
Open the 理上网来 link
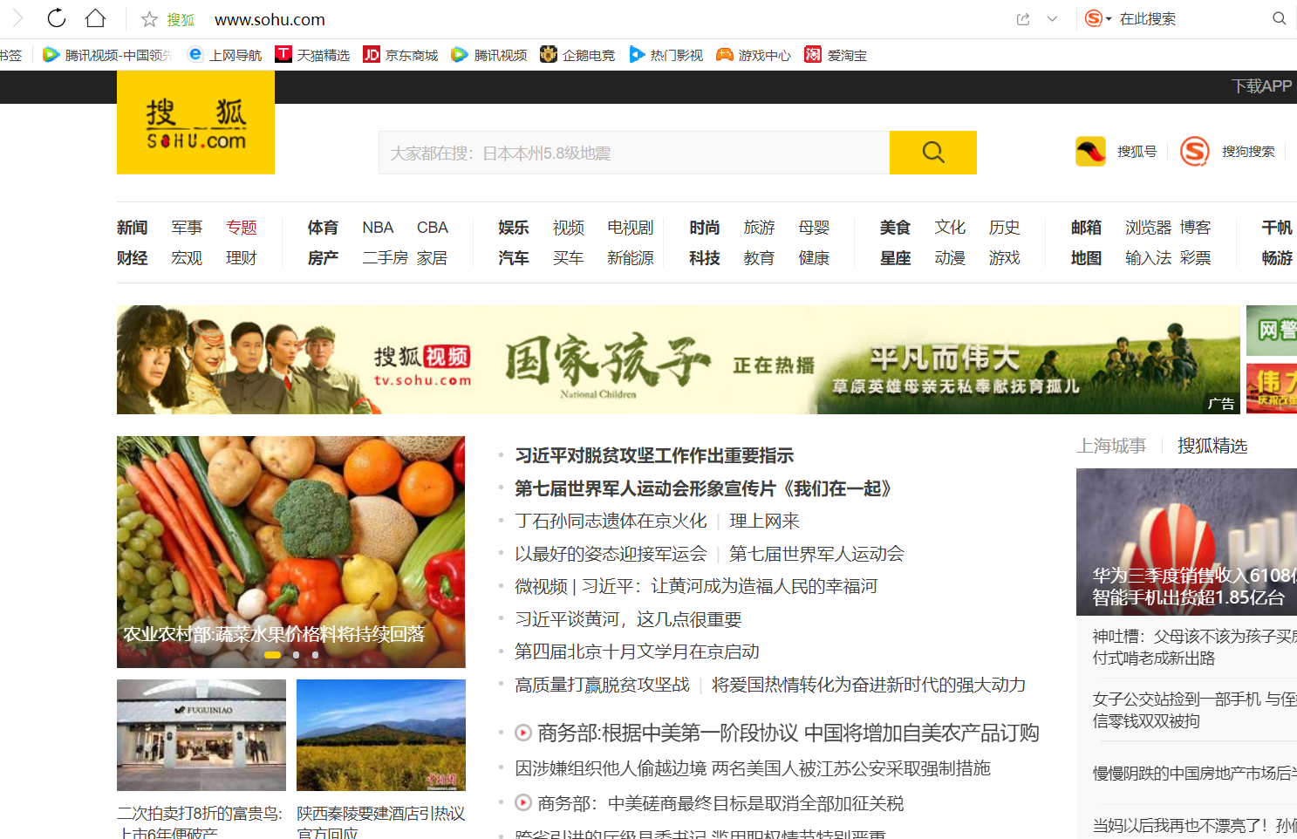pyautogui.click(x=764, y=521)
